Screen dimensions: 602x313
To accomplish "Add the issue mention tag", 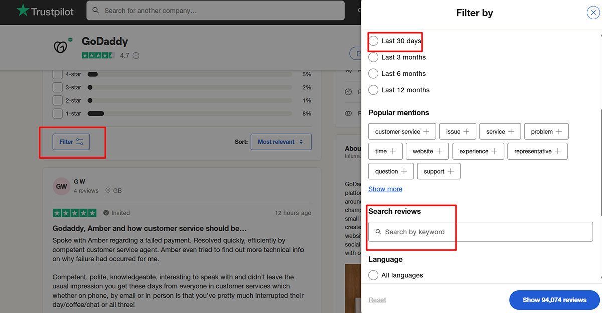I will pyautogui.click(x=458, y=132).
